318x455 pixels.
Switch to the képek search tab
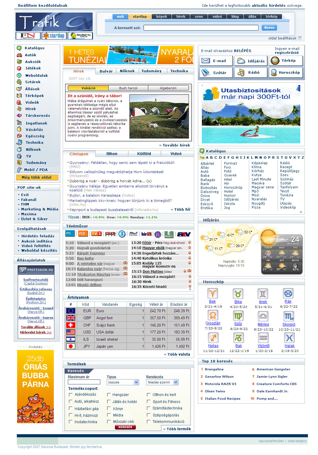[x=161, y=17]
